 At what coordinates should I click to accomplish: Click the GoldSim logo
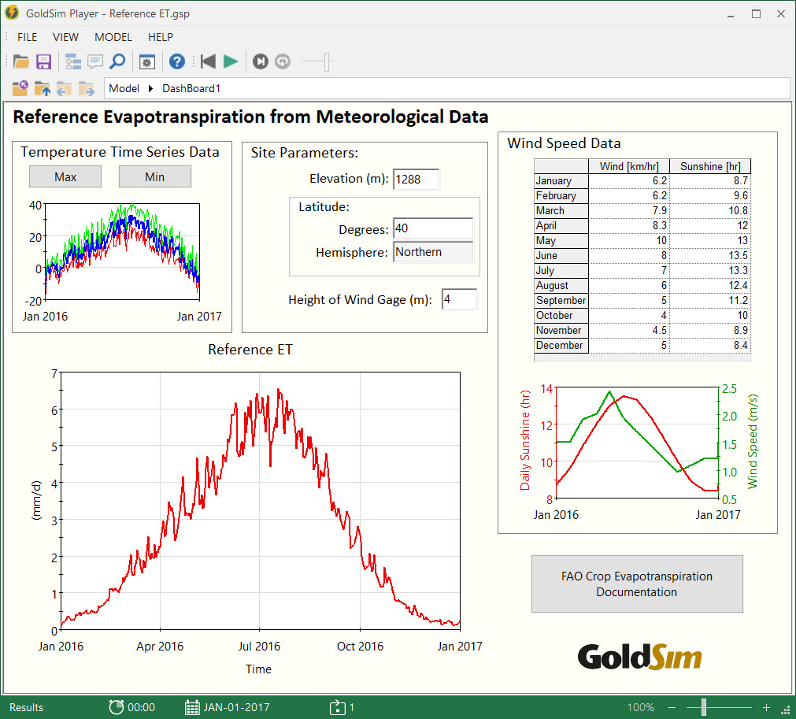click(x=639, y=657)
